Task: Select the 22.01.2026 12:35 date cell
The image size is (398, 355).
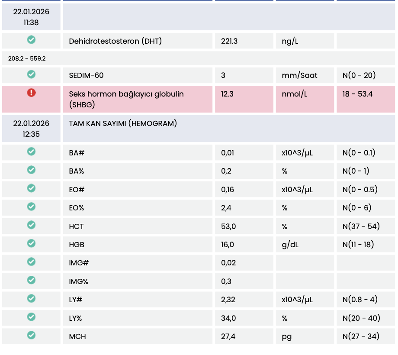Action: coord(31,129)
